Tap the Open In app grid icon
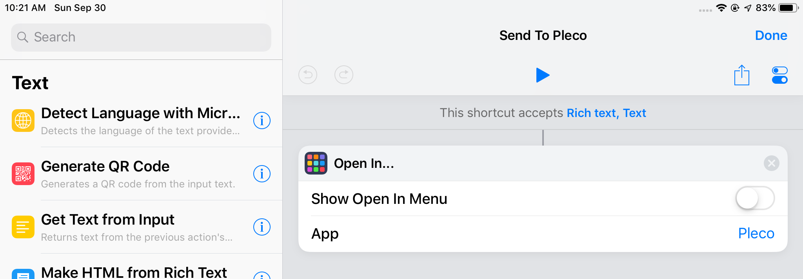 [316, 163]
